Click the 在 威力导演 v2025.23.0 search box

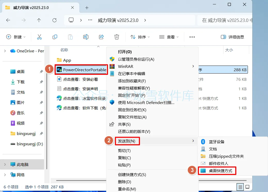click(225, 20)
